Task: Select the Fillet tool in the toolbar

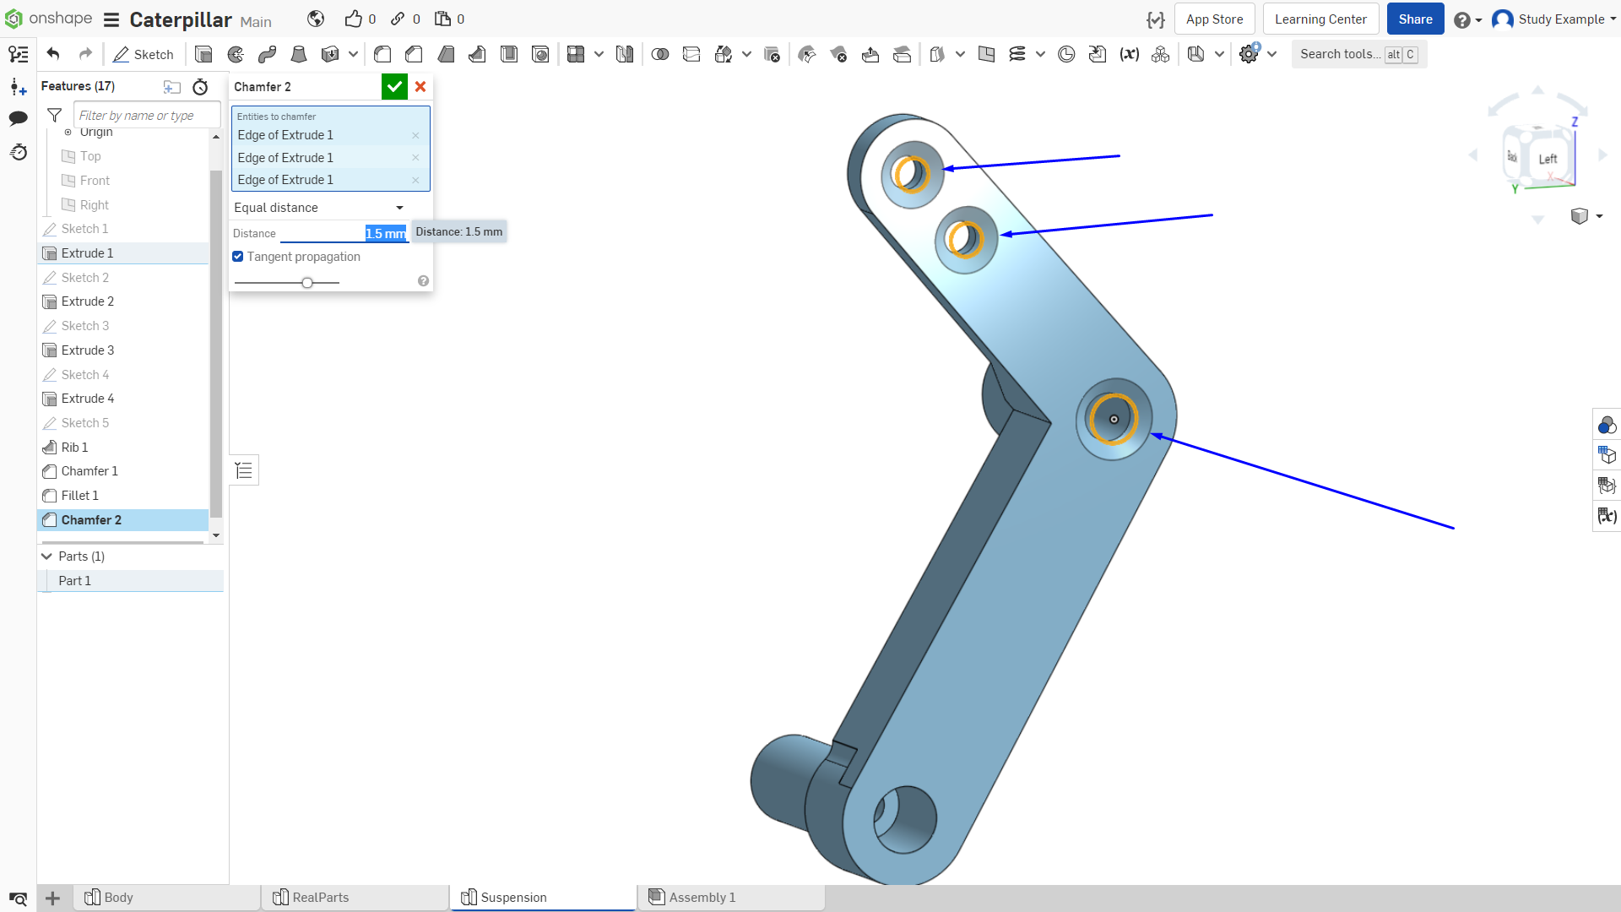Action: (x=382, y=54)
